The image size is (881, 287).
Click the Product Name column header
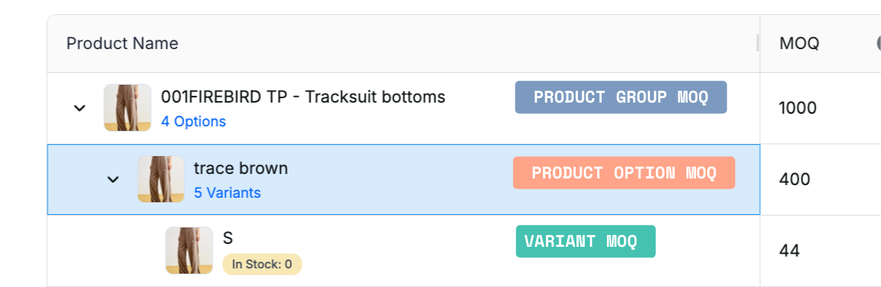123,43
